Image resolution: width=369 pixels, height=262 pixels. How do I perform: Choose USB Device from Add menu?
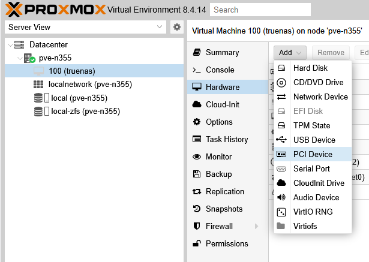pyautogui.click(x=313, y=140)
